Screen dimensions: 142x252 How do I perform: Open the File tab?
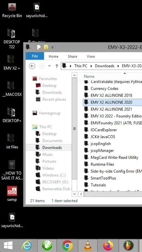coord(35,56)
